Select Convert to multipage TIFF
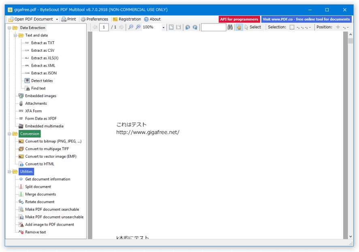This screenshot has height=252, width=359. pos(47,149)
